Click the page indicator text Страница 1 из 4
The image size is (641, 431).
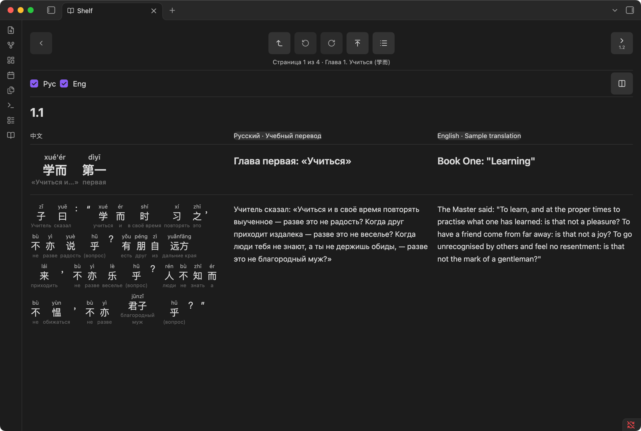pos(296,62)
